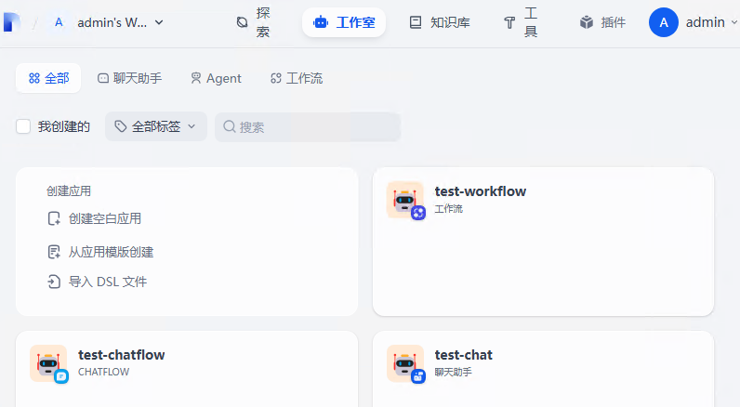Click the cube icon beside 插件
This screenshot has height=407, width=740.
tap(587, 22)
